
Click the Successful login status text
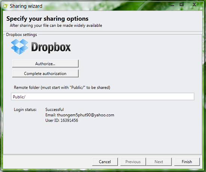(x=54, y=110)
